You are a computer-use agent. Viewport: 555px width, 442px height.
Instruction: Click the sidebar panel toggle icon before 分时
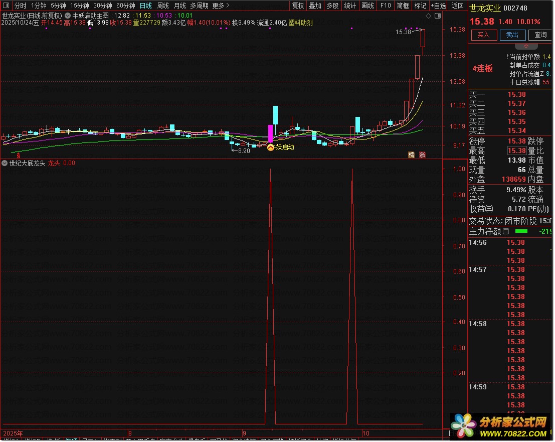point(6,6)
